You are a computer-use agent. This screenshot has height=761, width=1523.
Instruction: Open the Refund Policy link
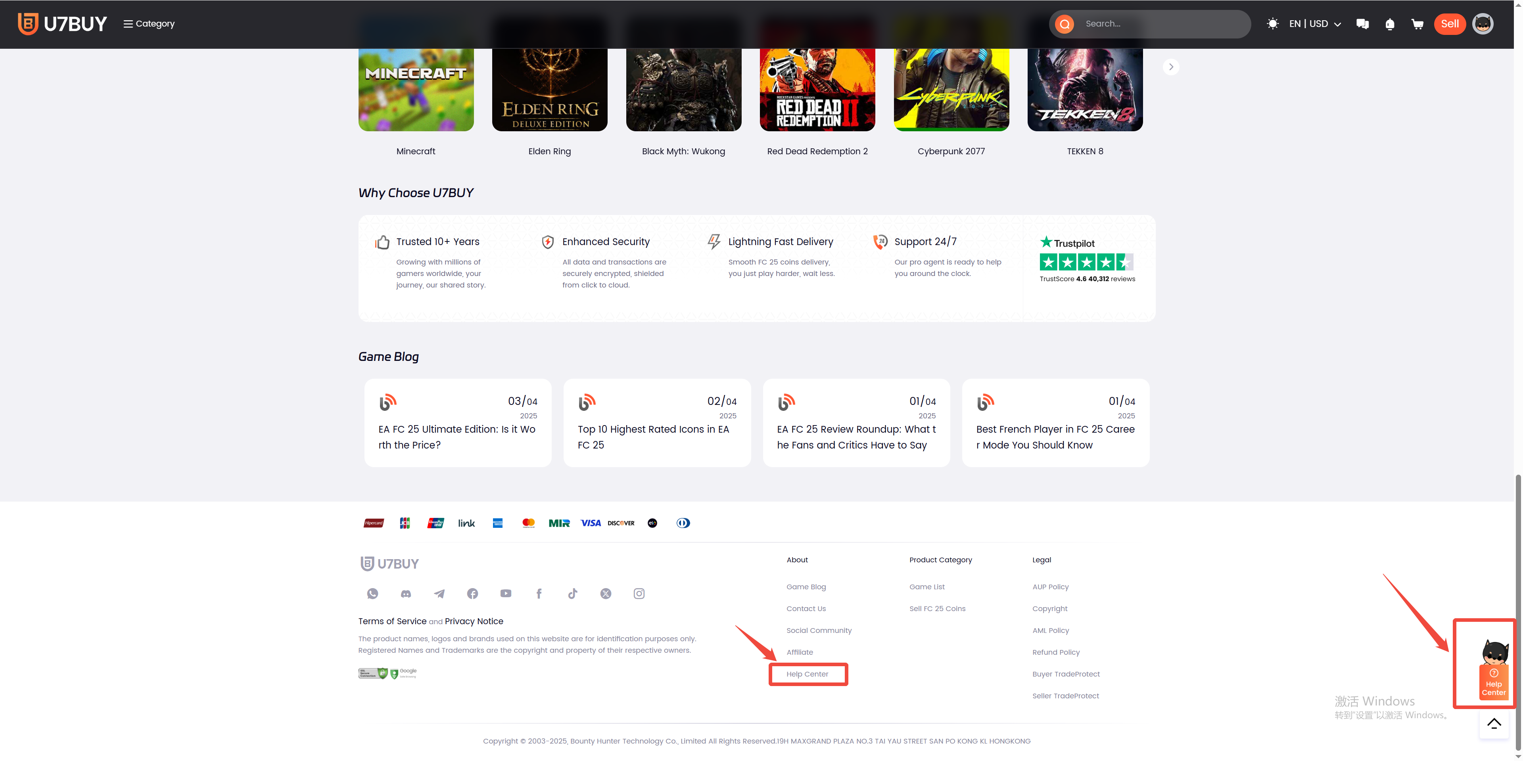tap(1055, 652)
